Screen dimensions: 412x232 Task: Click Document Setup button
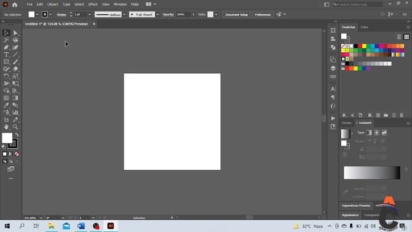click(x=236, y=14)
